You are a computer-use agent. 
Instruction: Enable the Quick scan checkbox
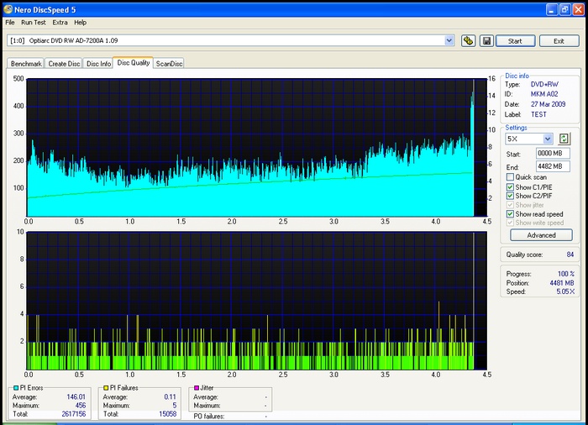[x=510, y=177]
